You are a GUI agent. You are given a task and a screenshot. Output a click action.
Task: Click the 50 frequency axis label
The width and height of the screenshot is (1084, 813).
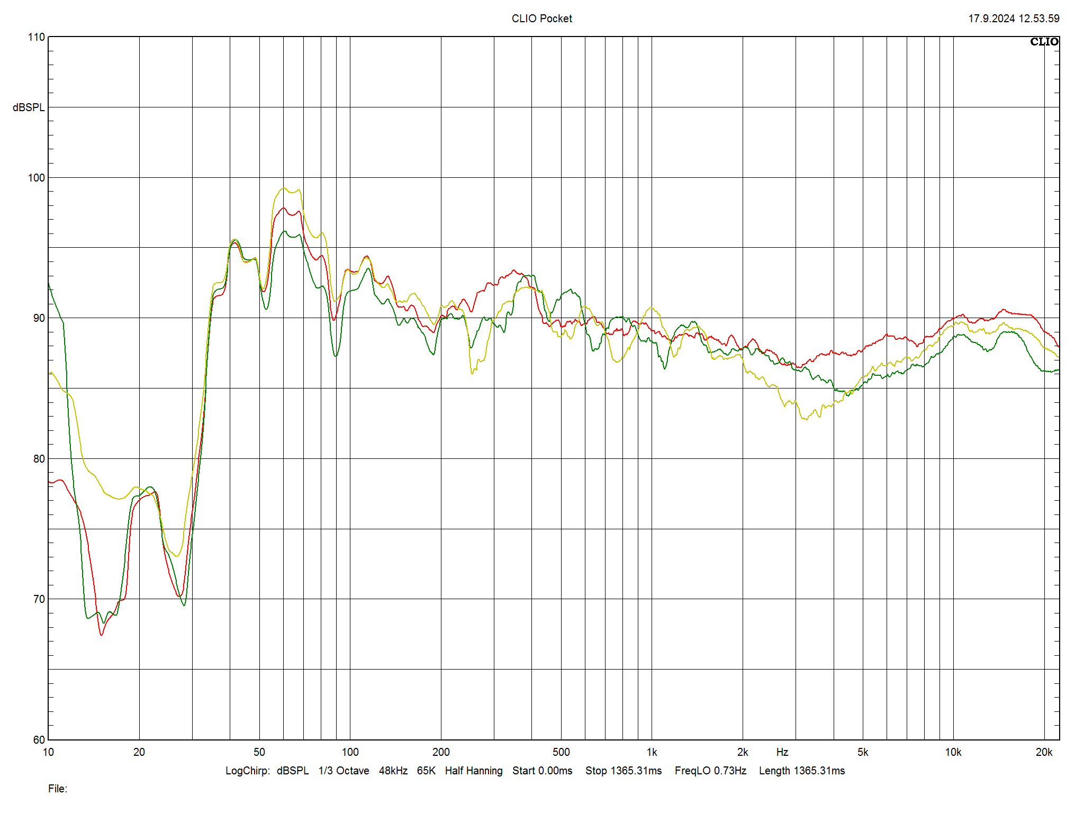pos(259,752)
